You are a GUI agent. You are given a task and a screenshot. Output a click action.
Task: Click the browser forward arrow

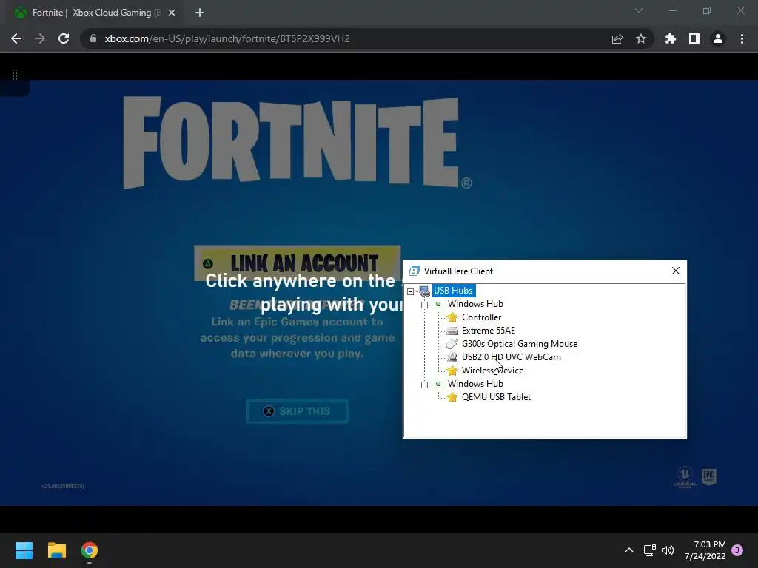click(40, 38)
